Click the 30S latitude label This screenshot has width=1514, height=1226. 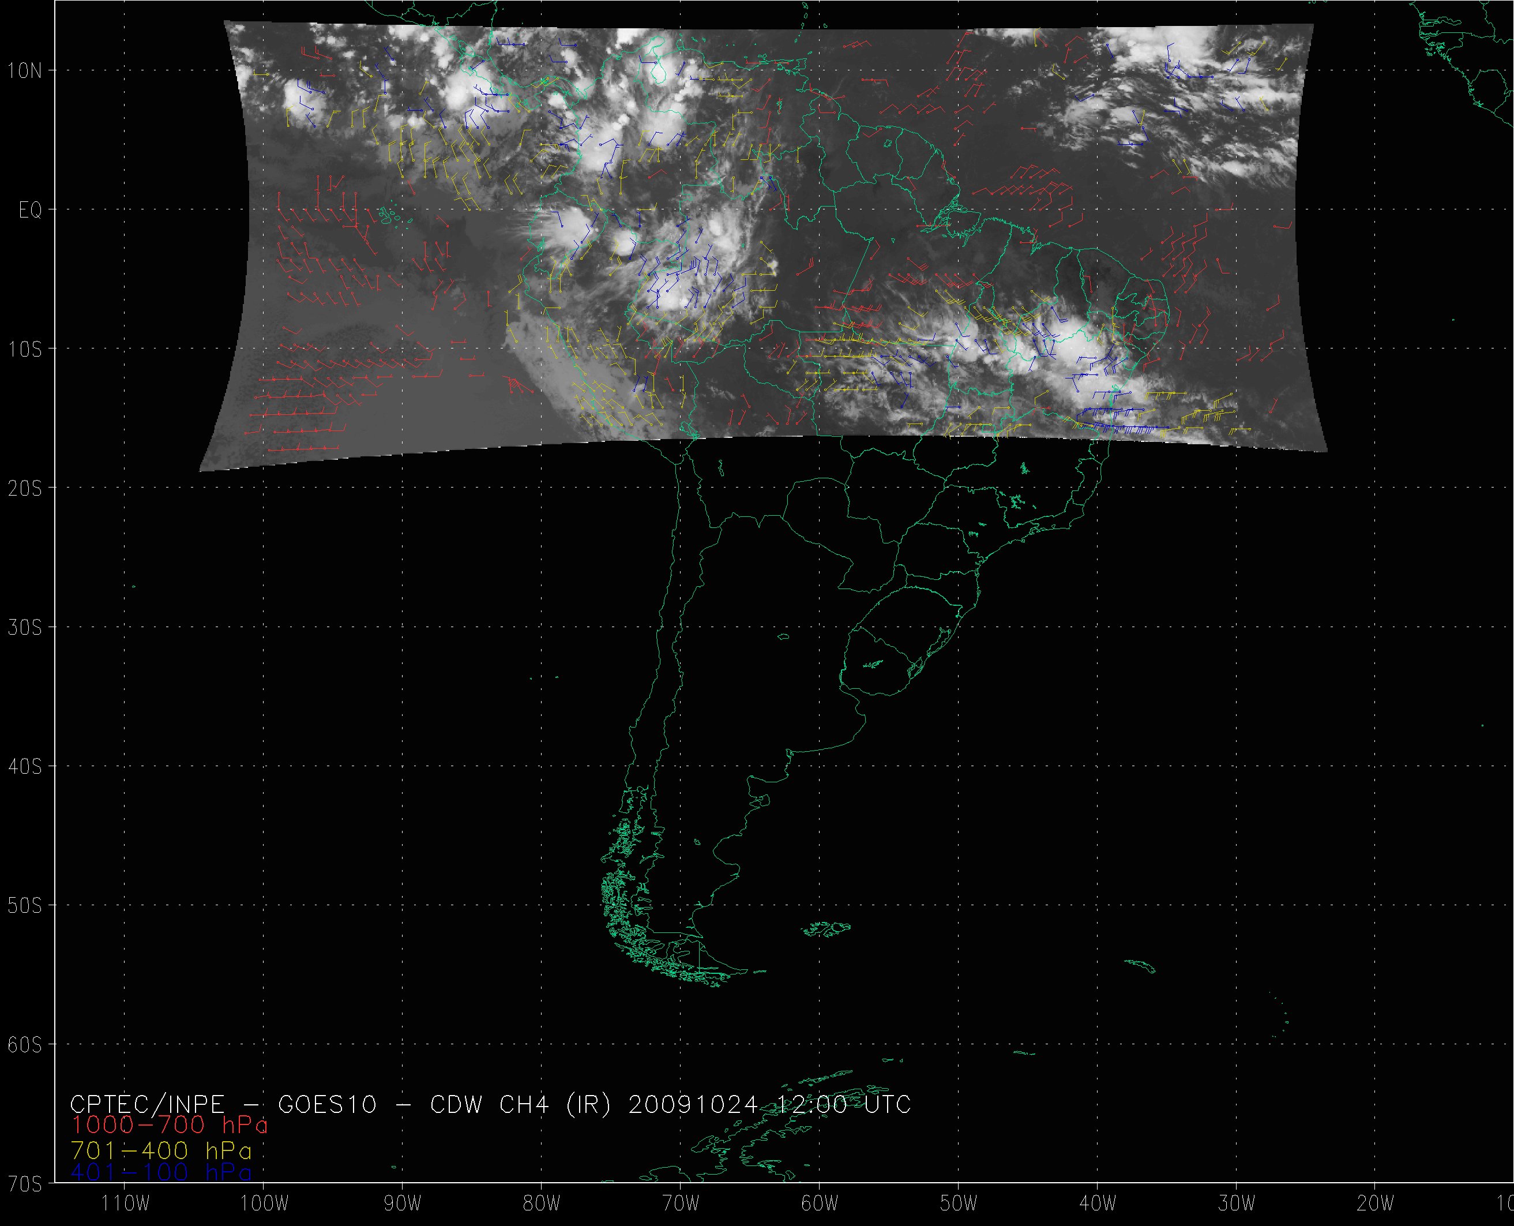(25, 628)
